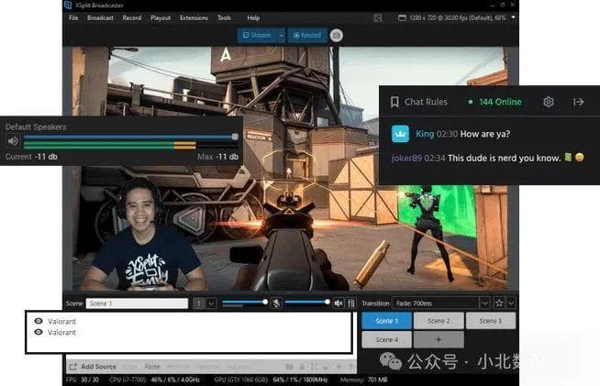Click King's username in chat
Image resolution: width=600 pixels, height=386 pixels.
point(425,134)
